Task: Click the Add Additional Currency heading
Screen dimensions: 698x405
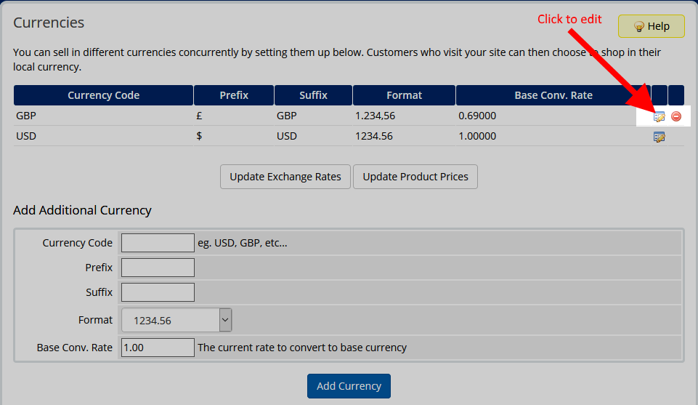Action: coord(82,210)
